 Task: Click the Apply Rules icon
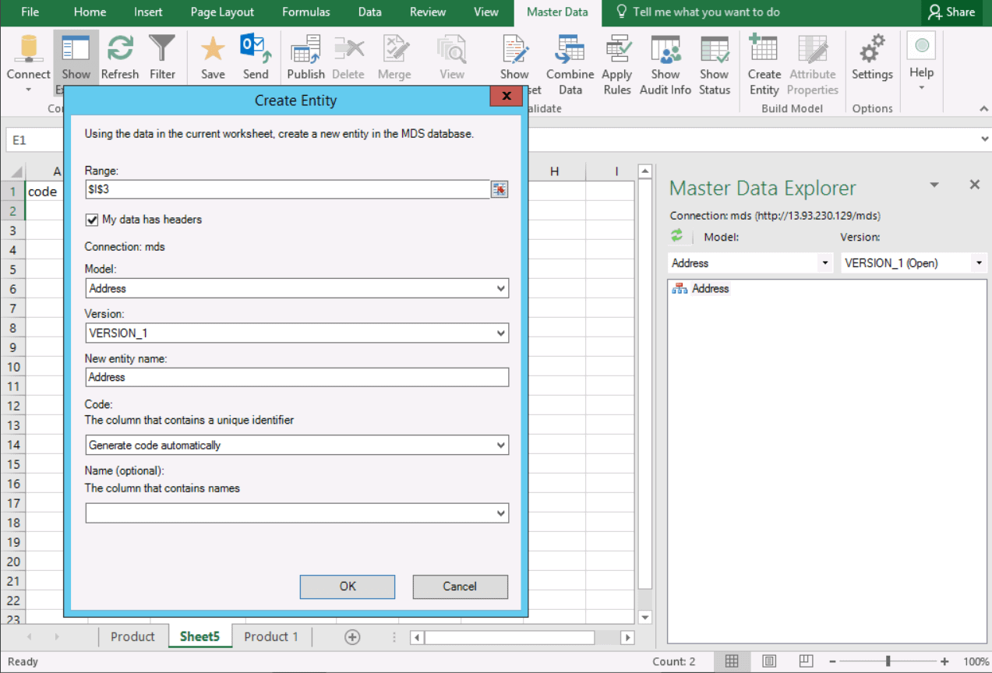coord(617,48)
